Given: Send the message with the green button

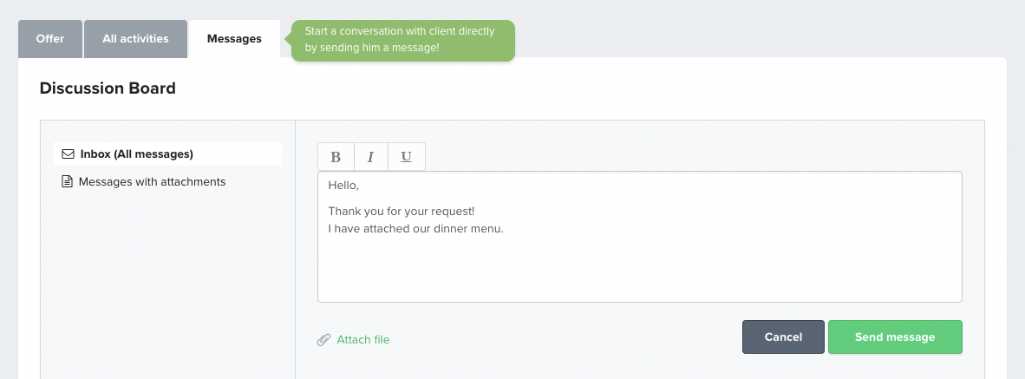Looking at the screenshot, I should (x=895, y=337).
